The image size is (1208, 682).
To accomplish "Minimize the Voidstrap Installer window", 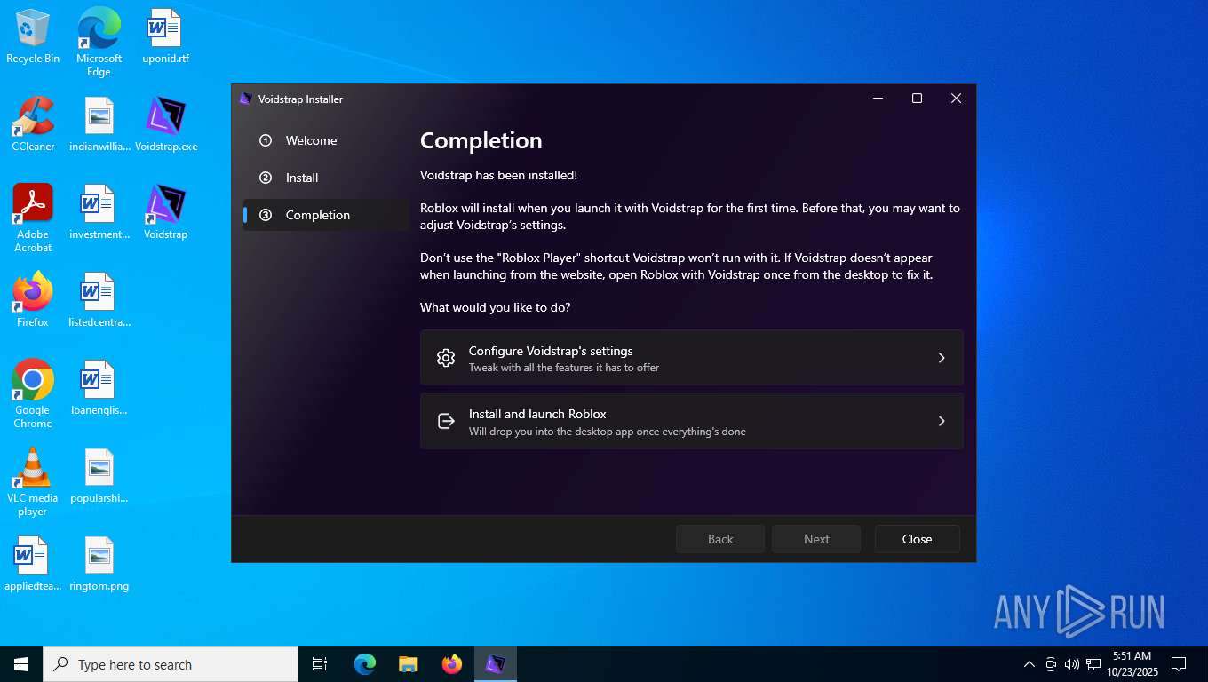I will tap(878, 99).
